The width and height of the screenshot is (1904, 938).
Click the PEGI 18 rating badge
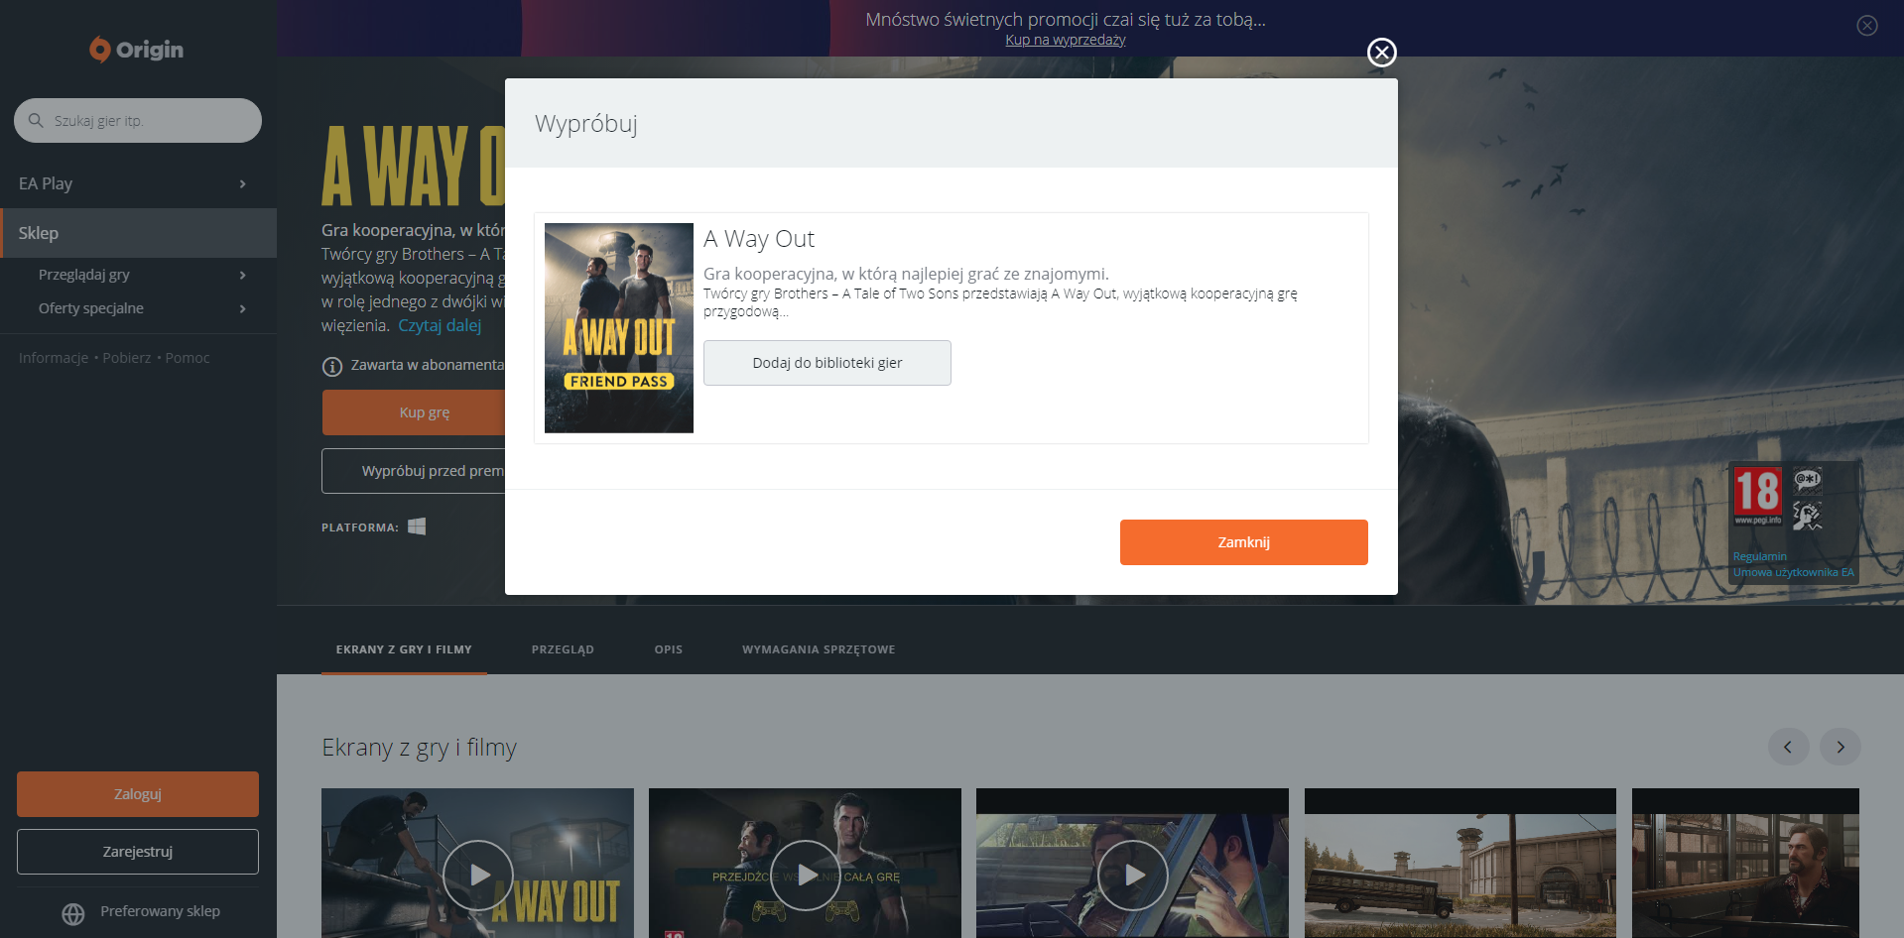point(1757,496)
